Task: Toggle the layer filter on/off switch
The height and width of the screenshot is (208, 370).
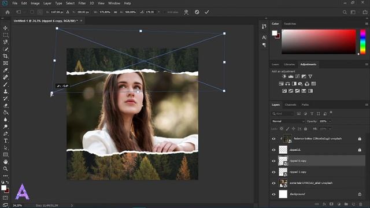Action: pos(331,113)
